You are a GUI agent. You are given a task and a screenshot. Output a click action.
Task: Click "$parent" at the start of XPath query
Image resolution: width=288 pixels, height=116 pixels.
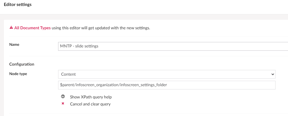[67, 85]
